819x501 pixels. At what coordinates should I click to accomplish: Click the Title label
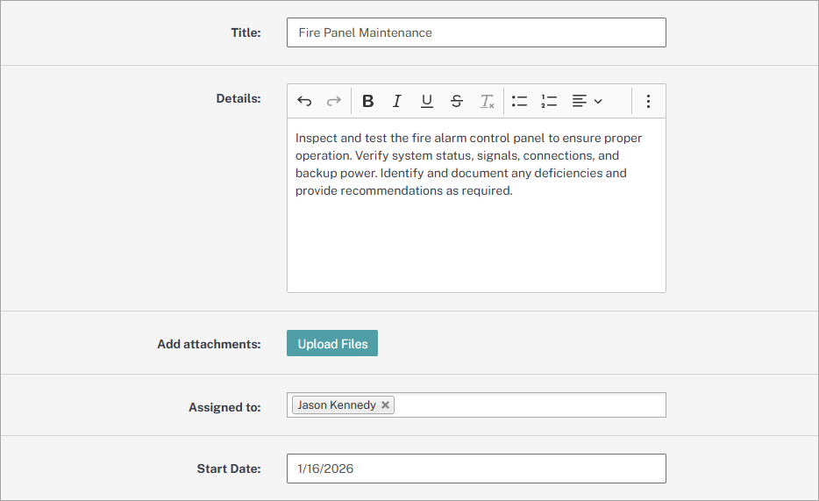246,32
